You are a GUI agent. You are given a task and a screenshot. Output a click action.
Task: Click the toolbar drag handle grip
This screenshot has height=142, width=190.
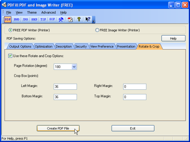(x=3, y=20)
